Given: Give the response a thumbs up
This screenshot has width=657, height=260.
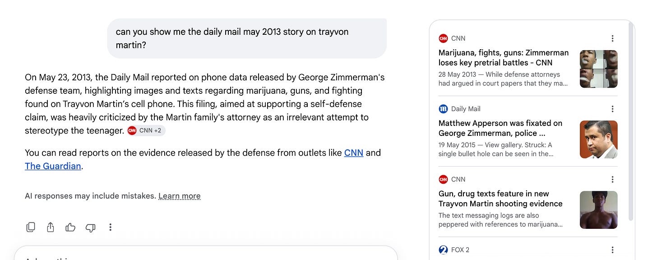Looking at the screenshot, I should pyautogui.click(x=70, y=227).
